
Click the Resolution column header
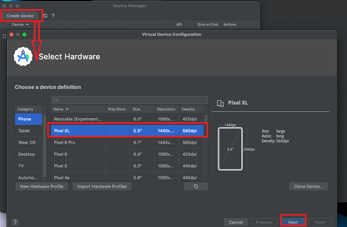[x=166, y=109]
